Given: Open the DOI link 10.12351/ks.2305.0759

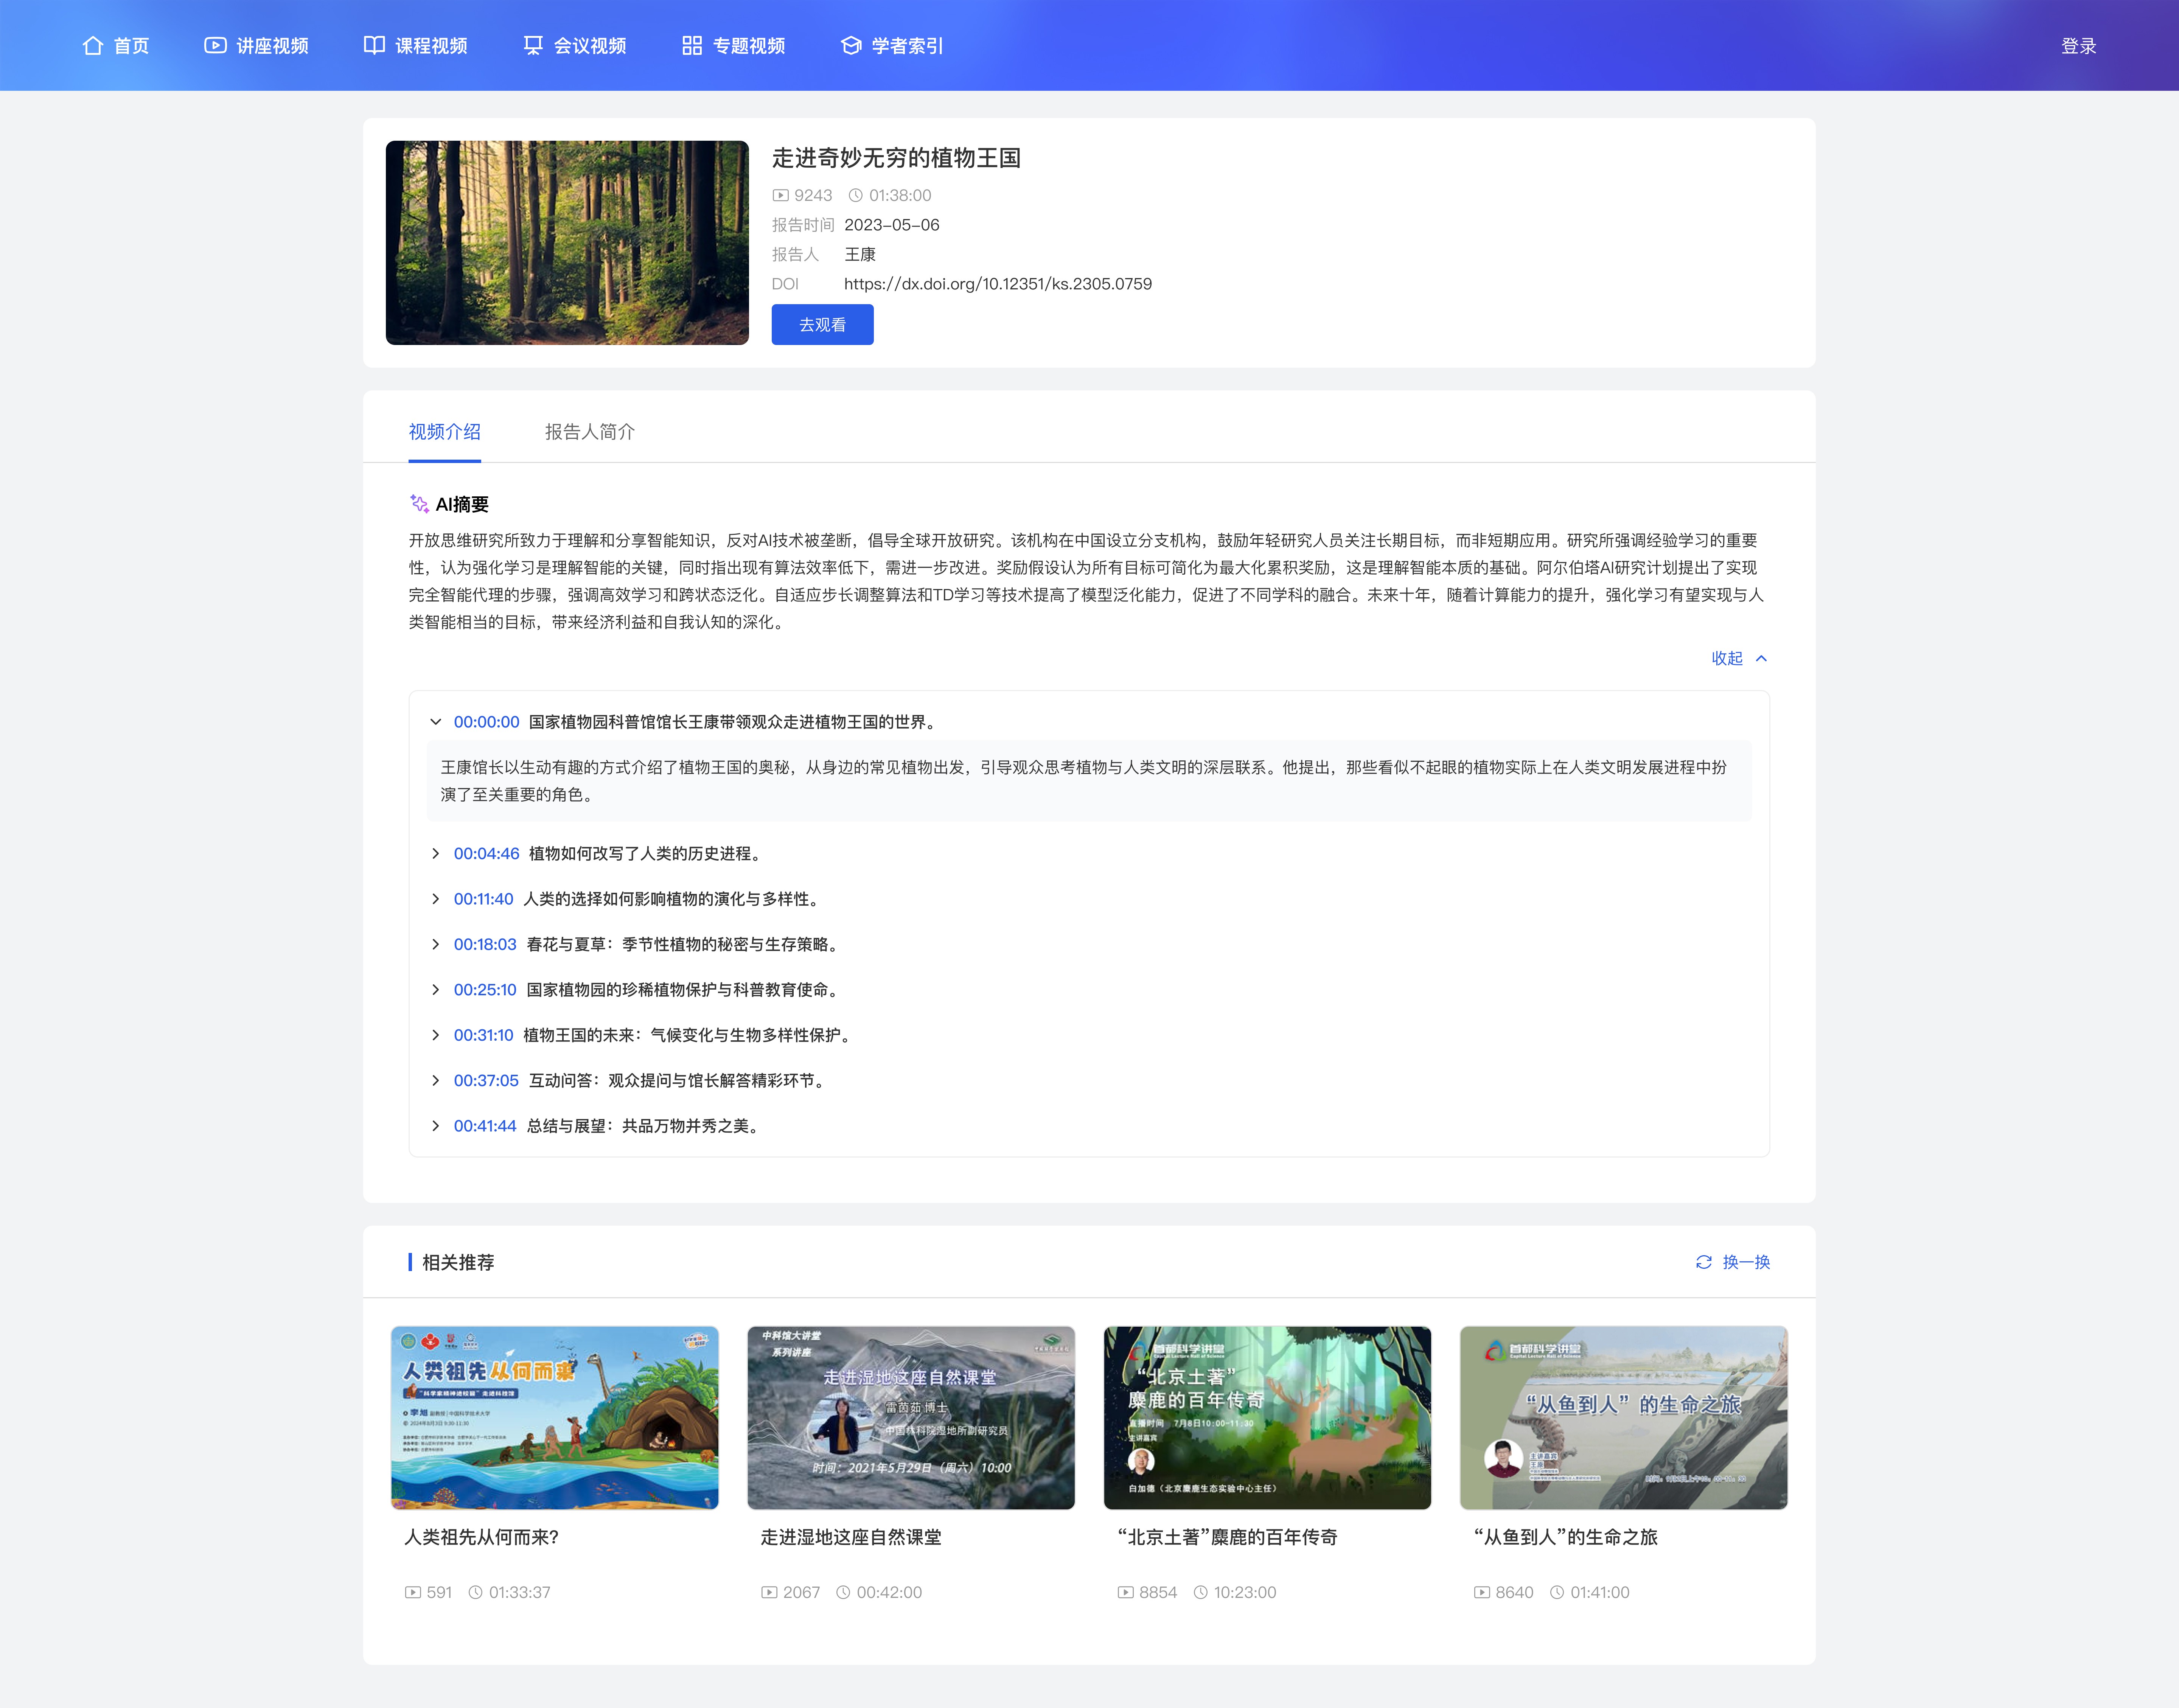Looking at the screenshot, I should point(998,284).
